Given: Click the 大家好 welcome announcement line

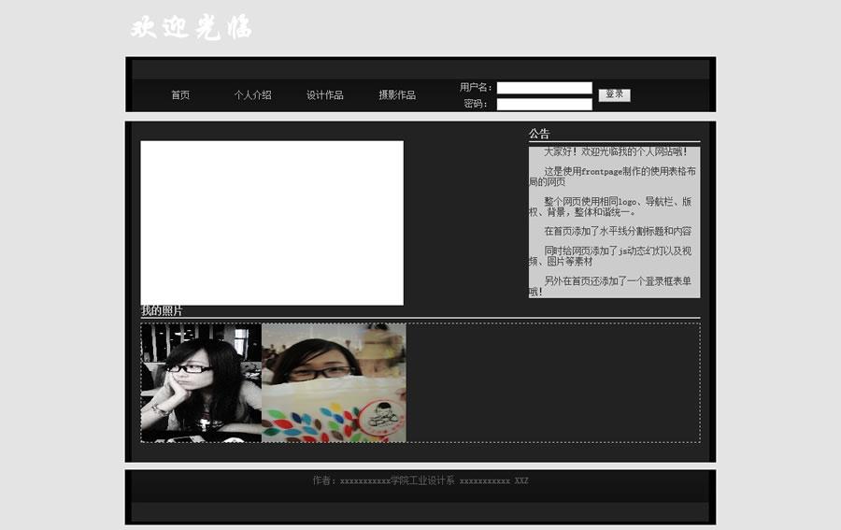Looking at the screenshot, I should click(x=615, y=151).
